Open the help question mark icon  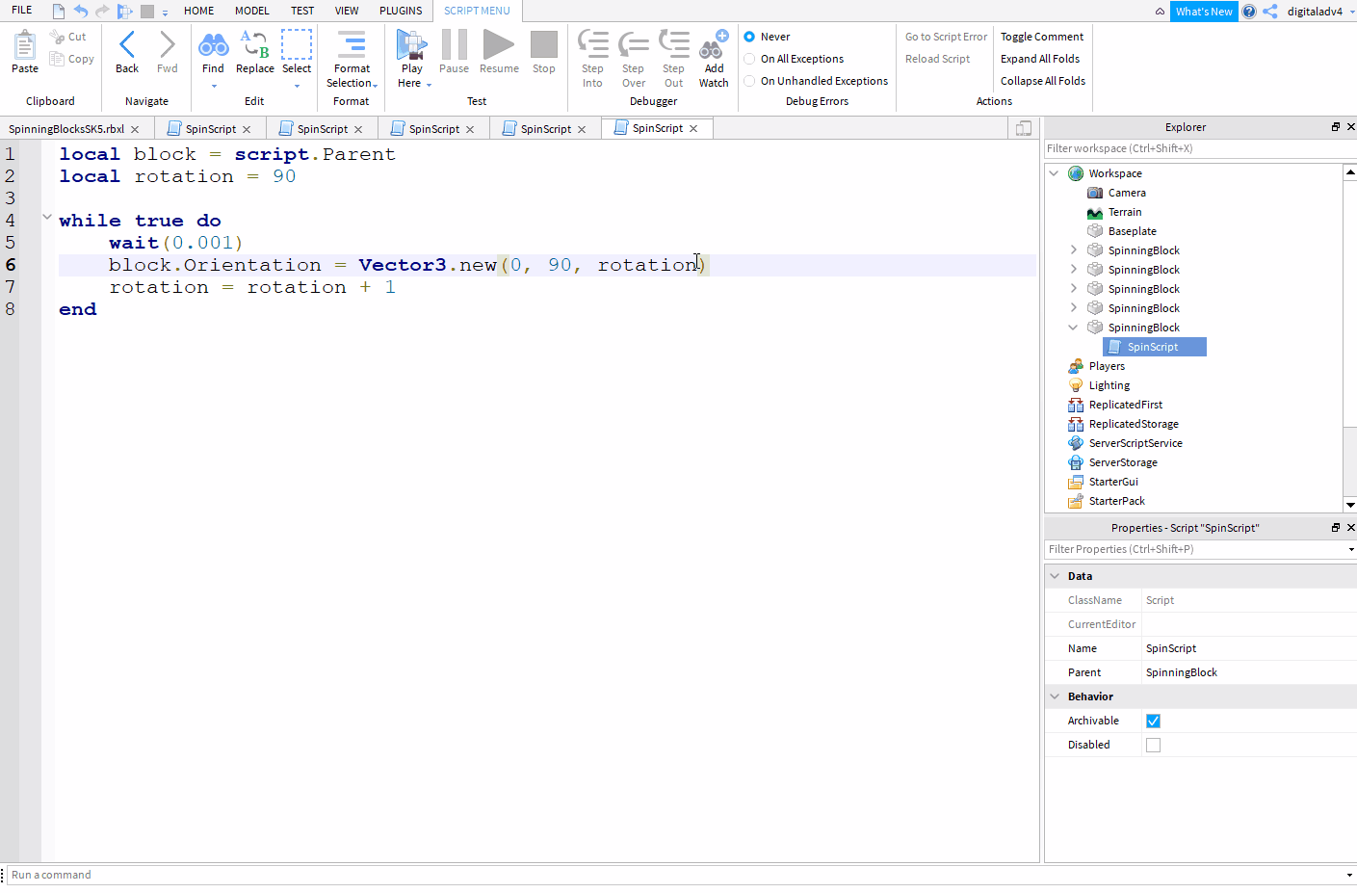[x=1249, y=12]
